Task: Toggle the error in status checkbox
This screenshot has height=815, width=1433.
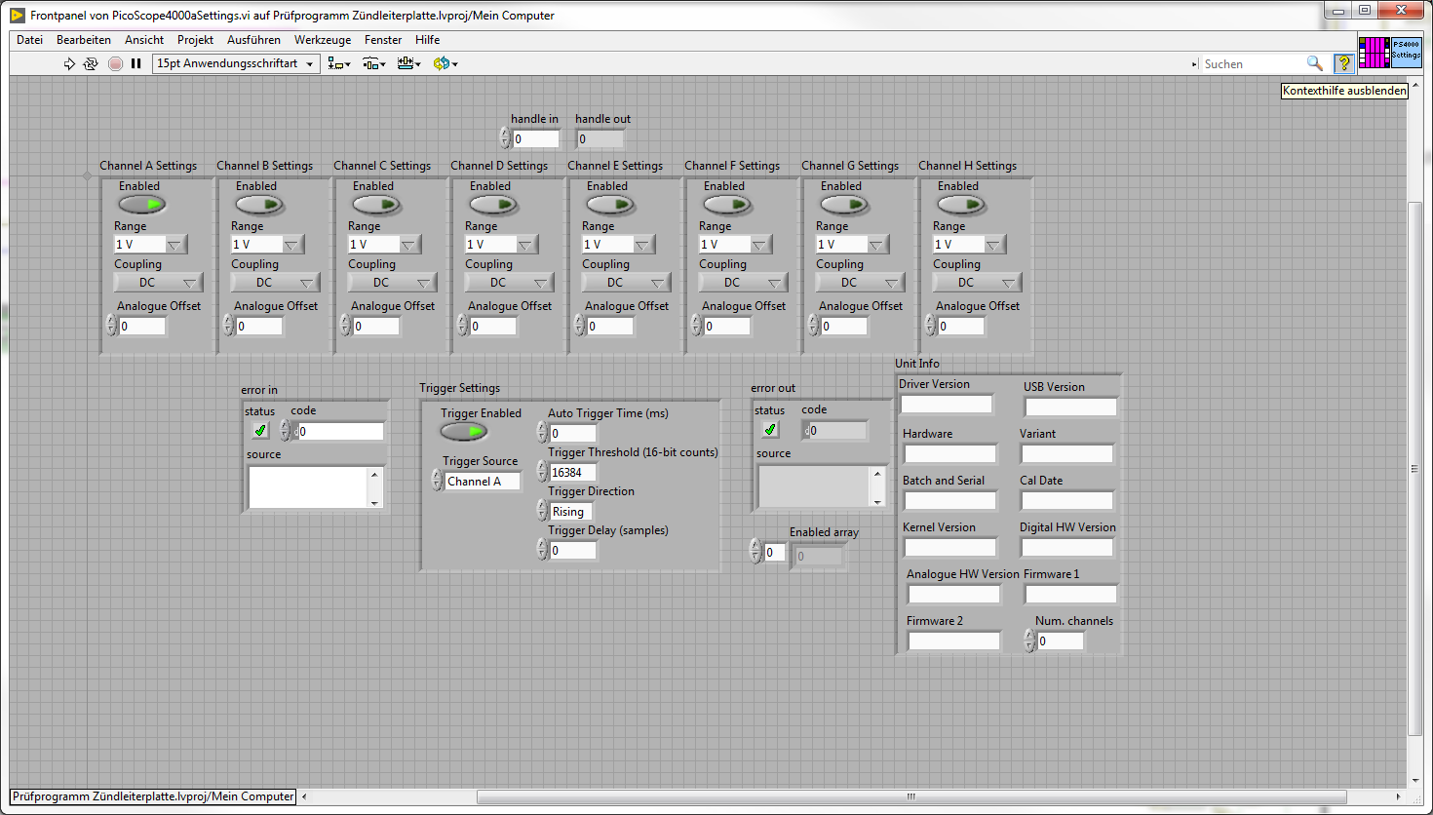Action: pos(260,430)
